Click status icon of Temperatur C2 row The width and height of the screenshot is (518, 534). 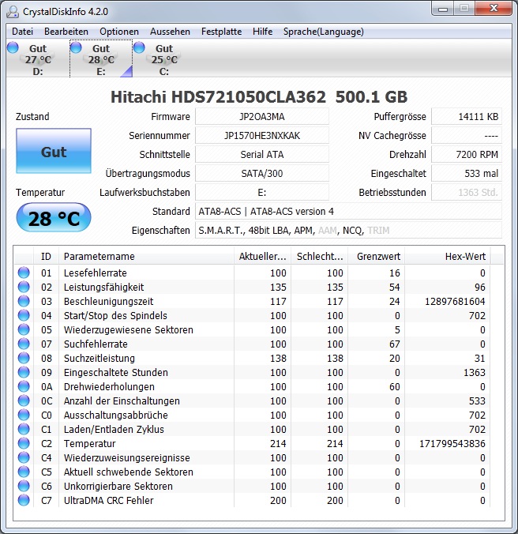24,443
